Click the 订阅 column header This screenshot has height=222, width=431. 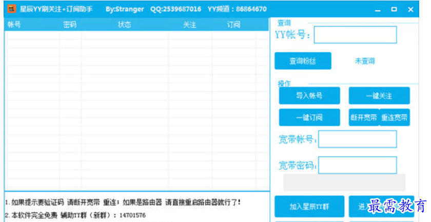point(233,25)
